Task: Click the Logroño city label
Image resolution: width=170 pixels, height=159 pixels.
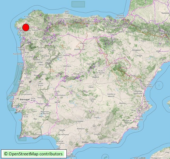Action: click(114, 35)
